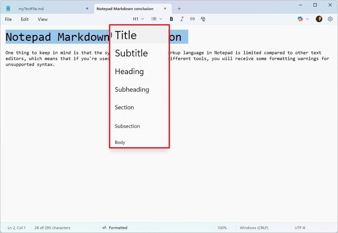Clear formatting with the eraser icon
This screenshot has height=233, width=338.
[x=203, y=19]
